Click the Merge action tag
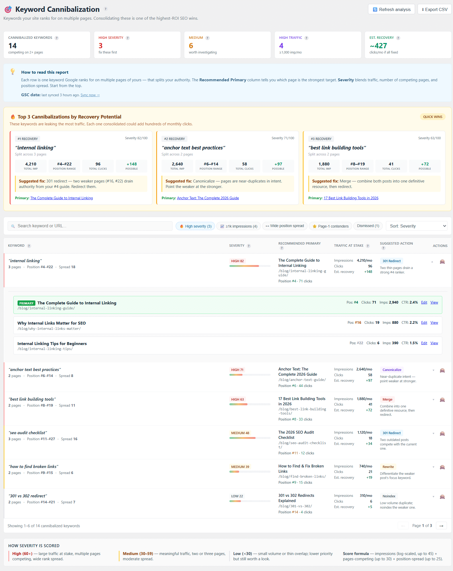The image size is (453, 571). tap(387, 400)
